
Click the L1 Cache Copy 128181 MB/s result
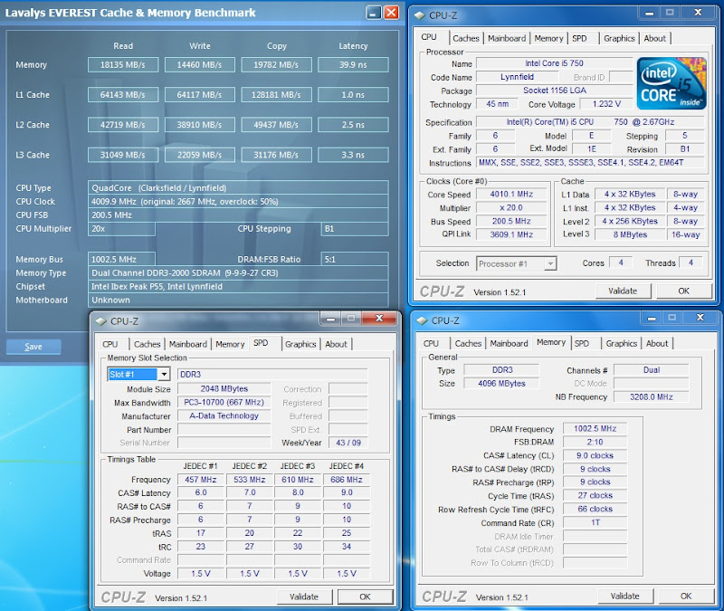pos(276,95)
